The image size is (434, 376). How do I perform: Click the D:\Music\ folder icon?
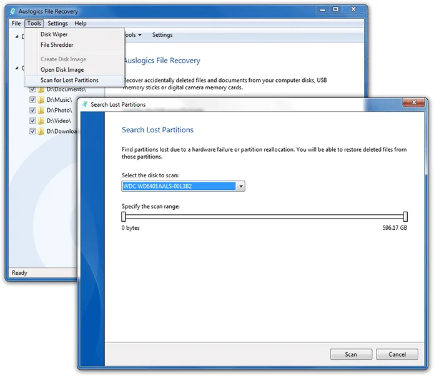41,100
